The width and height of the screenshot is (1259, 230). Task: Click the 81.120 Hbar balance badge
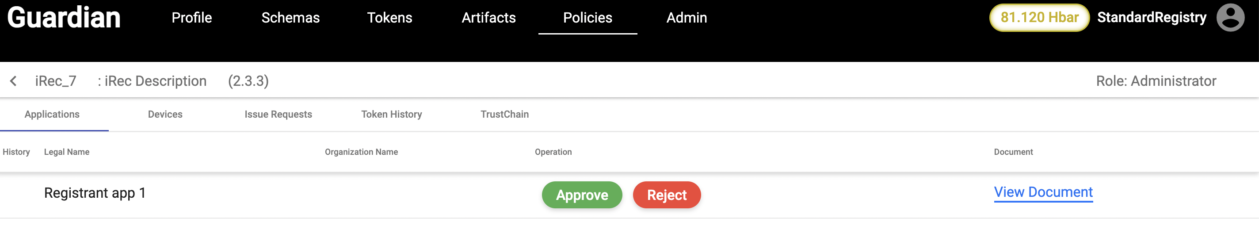[x=1039, y=18]
